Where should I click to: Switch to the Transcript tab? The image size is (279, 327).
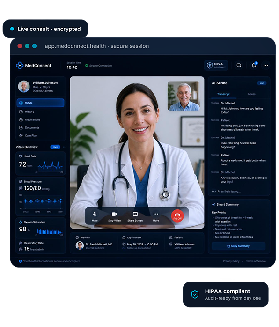223,94
